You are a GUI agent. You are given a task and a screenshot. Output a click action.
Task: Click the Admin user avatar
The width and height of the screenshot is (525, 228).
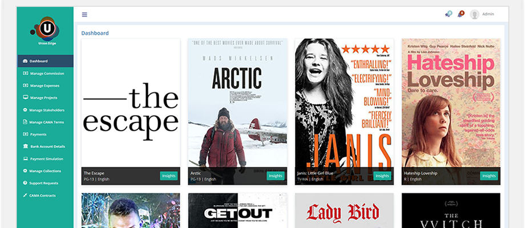pos(474,14)
